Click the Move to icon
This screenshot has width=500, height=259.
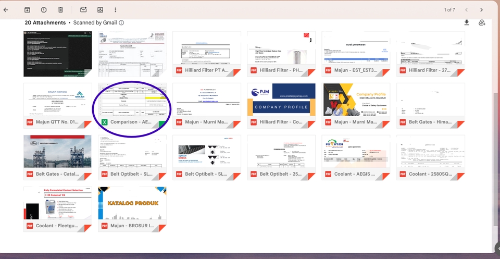click(100, 10)
